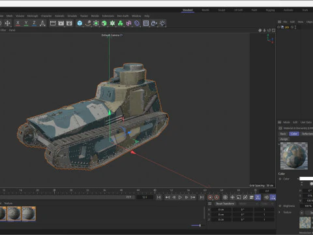The image size is (313, 235).
Task: Click the Keyframe Selection circle icon
Action: (225, 197)
